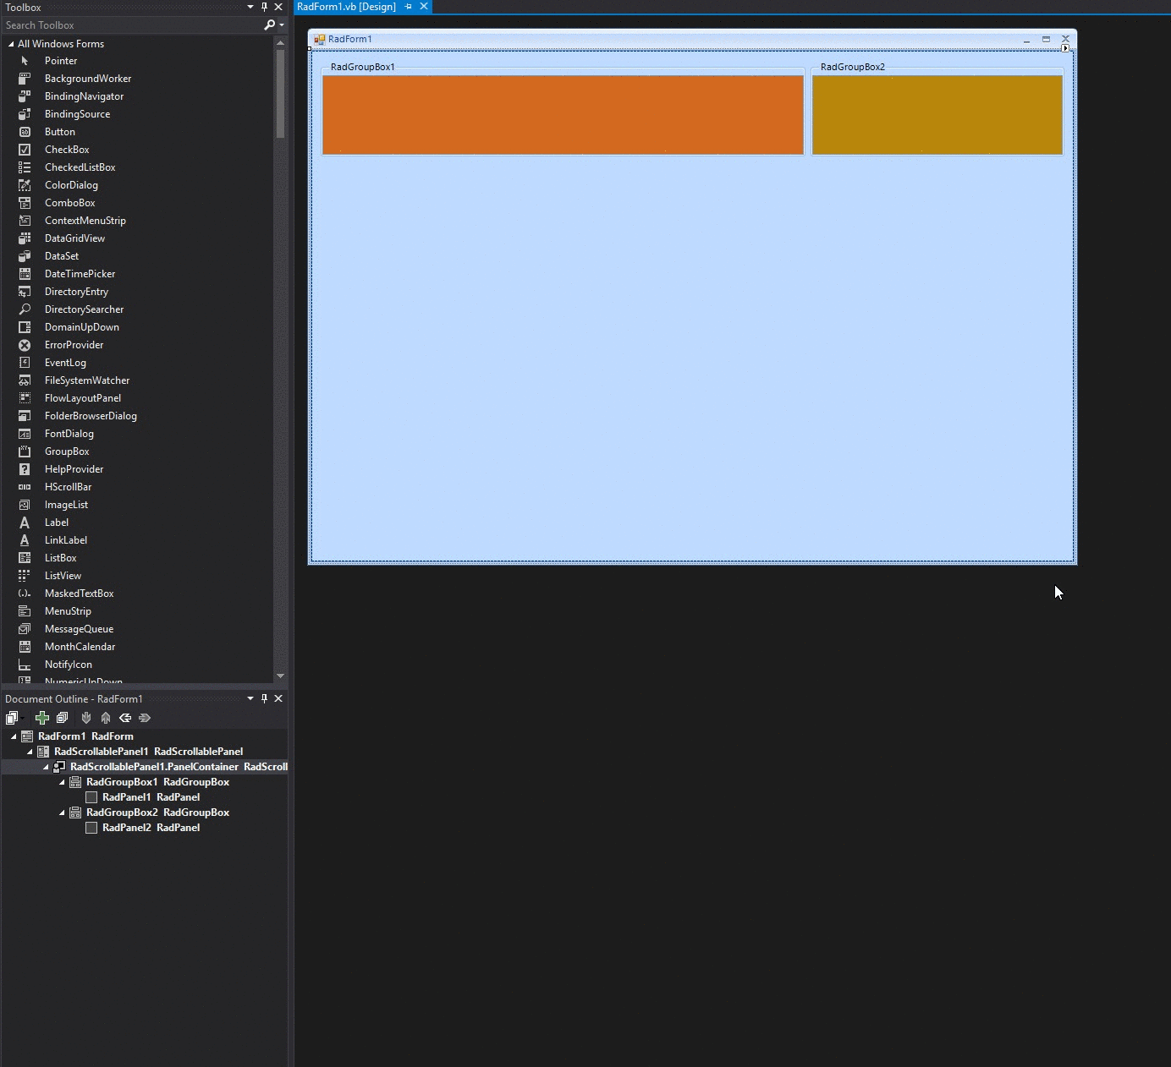This screenshot has width=1171, height=1067.
Task: Toggle the pin on RadForm1.vb tab
Action: pos(408,7)
